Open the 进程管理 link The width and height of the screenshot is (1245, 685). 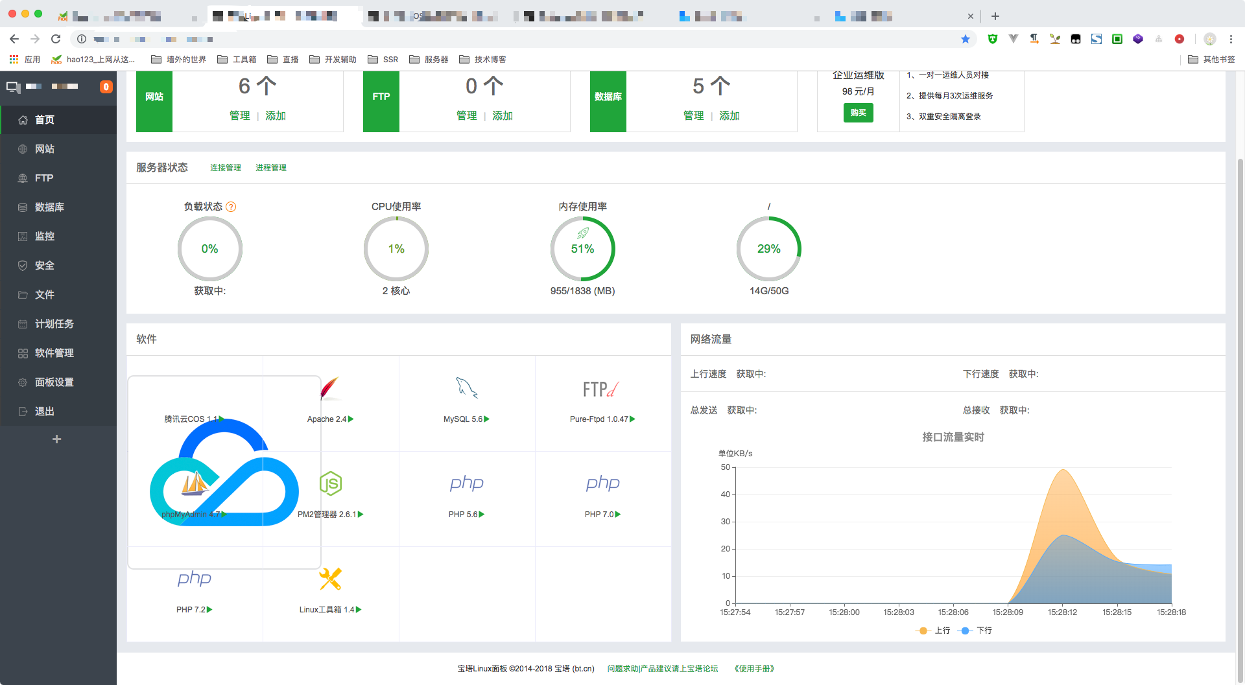(271, 168)
